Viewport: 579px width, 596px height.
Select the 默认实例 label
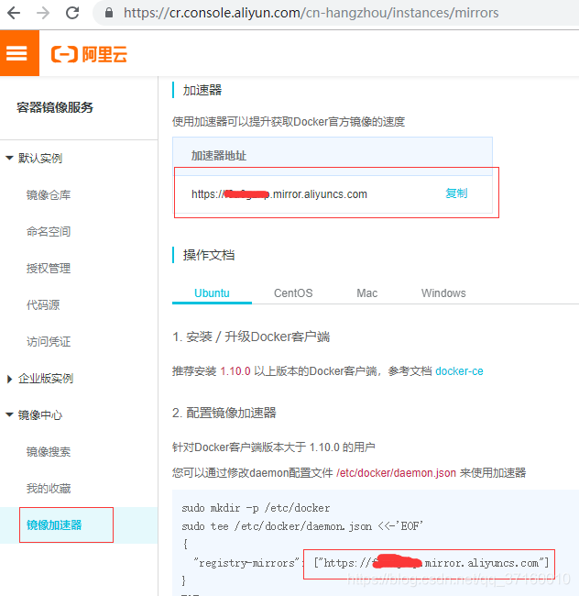click(40, 158)
